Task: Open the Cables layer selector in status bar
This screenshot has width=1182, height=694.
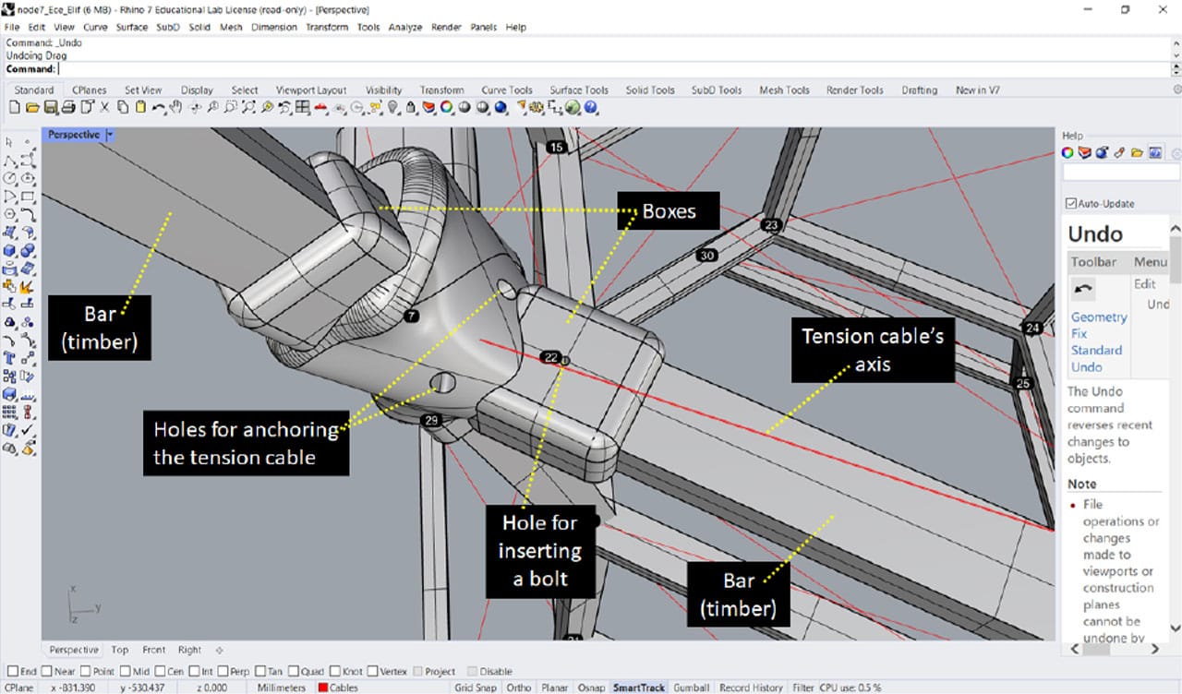Action: pyautogui.click(x=338, y=688)
